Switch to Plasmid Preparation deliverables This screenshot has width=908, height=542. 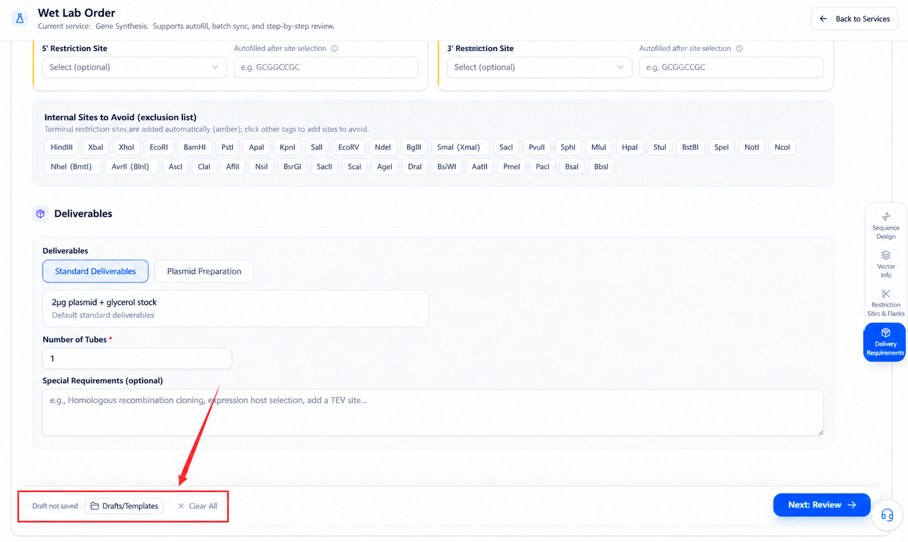(204, 271)
